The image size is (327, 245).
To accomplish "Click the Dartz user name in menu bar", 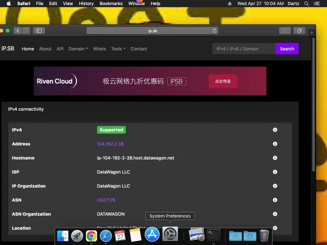I will coord(293,4).
